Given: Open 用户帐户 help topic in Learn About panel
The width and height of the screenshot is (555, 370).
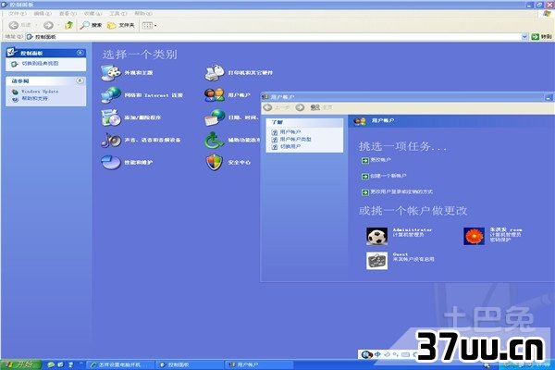Looking at the screenshot, I should pos(290,132).
